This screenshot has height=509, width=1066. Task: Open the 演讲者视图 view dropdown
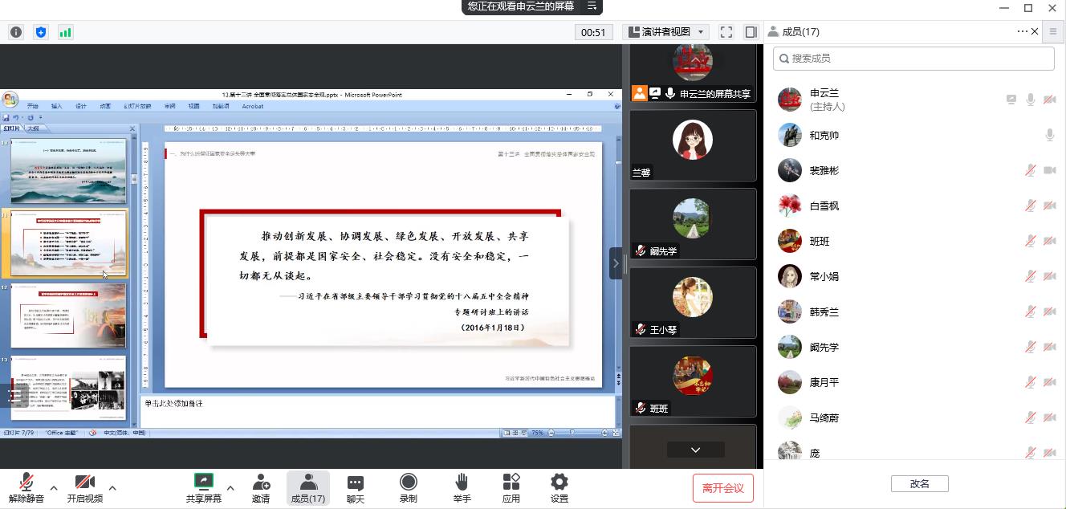coord(665,32)
